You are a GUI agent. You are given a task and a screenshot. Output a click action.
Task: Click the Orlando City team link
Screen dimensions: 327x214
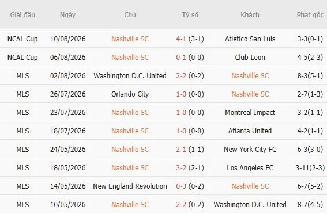[x=130, y=94]
